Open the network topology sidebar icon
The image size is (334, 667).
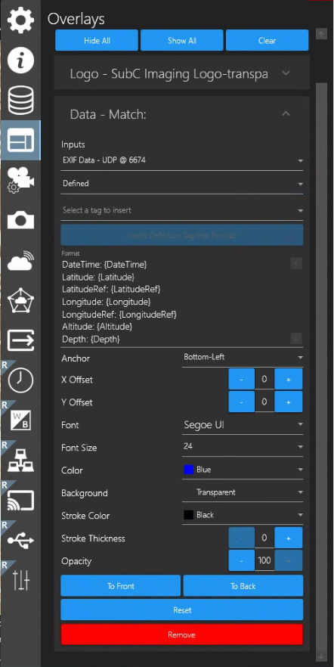tap(20, 460)
